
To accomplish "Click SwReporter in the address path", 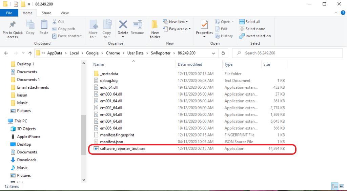I will (161, 53).
